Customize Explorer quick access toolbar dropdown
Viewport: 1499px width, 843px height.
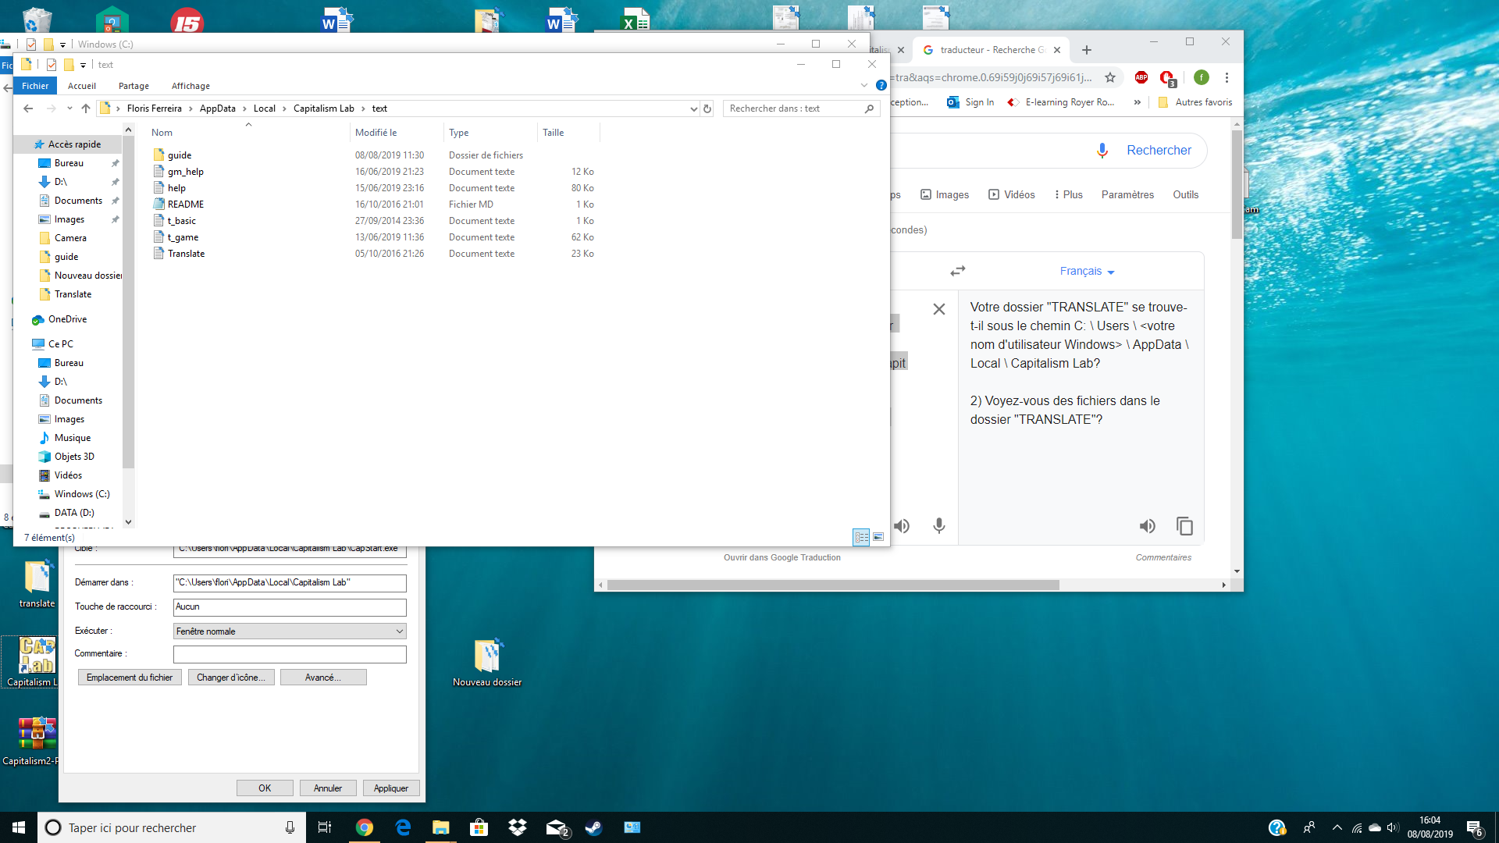point(83,65)
